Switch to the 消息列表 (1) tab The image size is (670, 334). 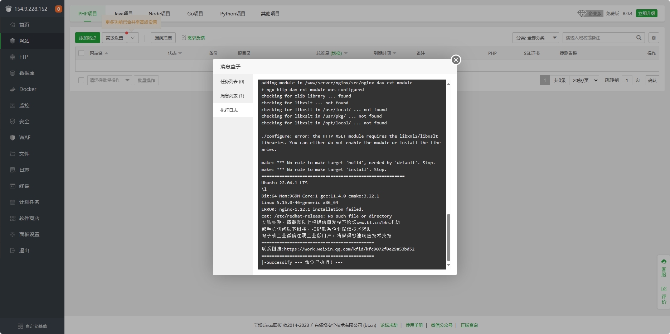pos(232,96)
